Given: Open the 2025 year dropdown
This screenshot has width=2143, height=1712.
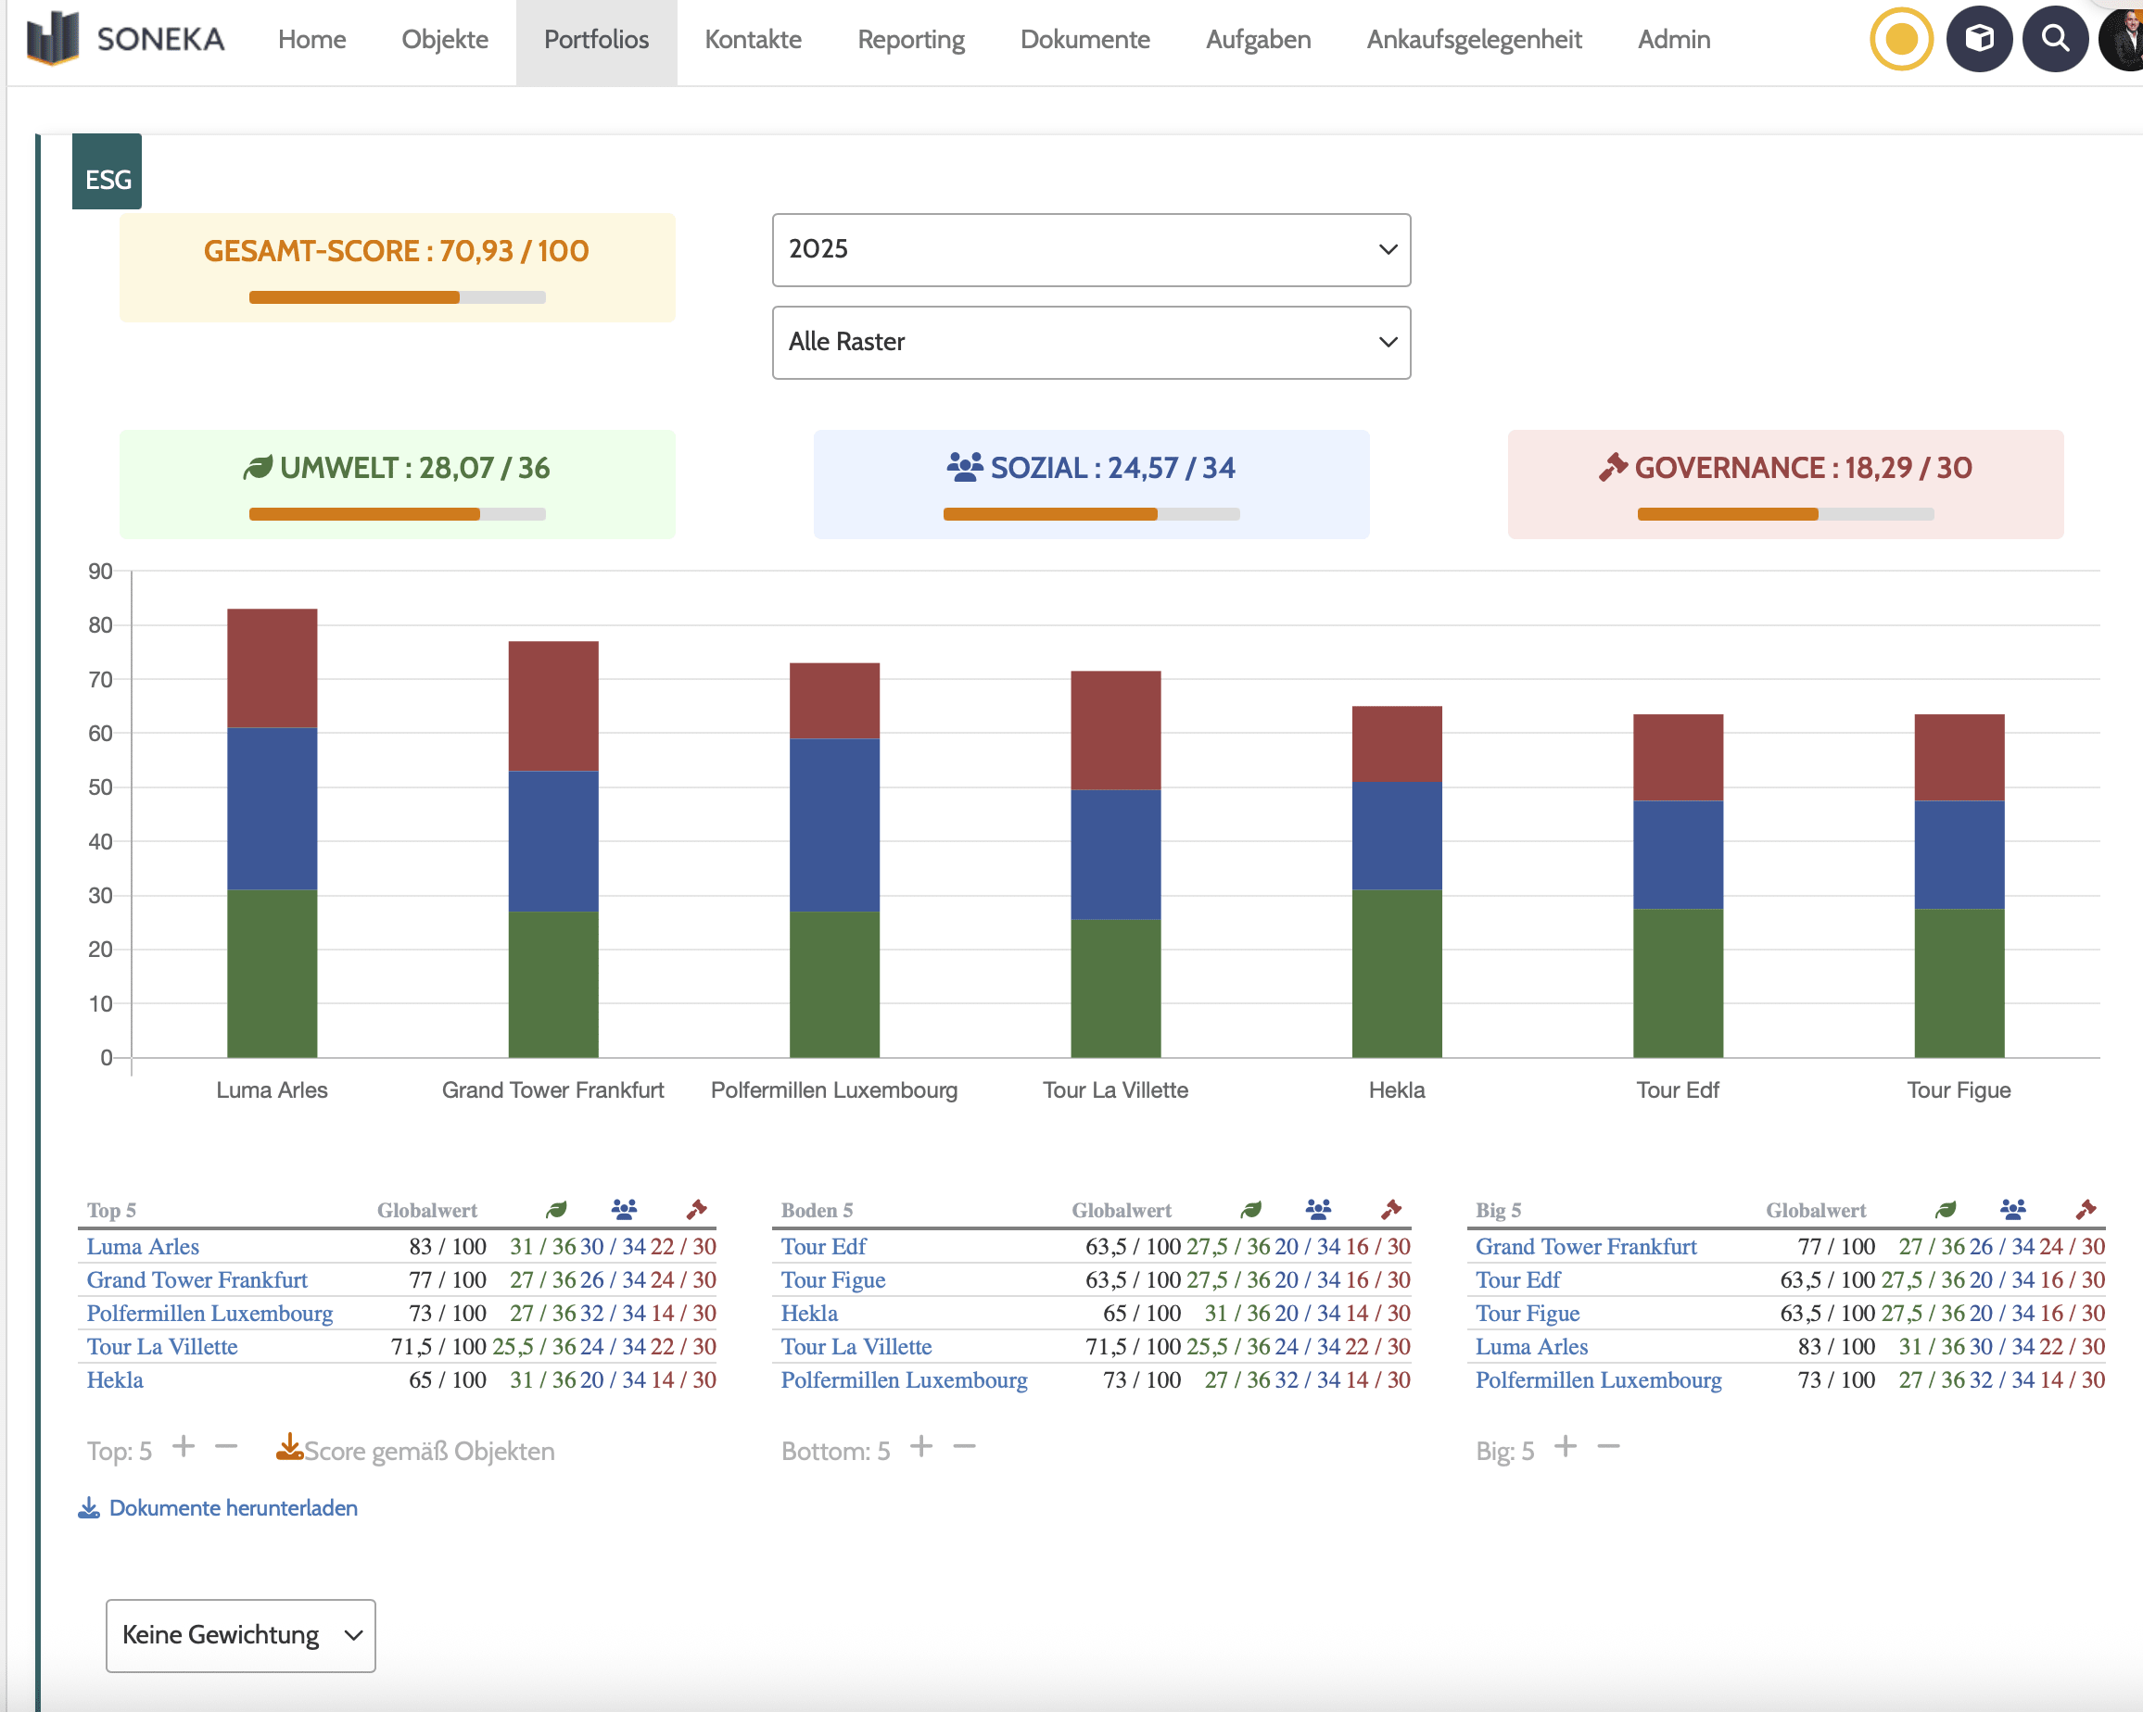Looking at the screenshot, I should pos(1090,249).
